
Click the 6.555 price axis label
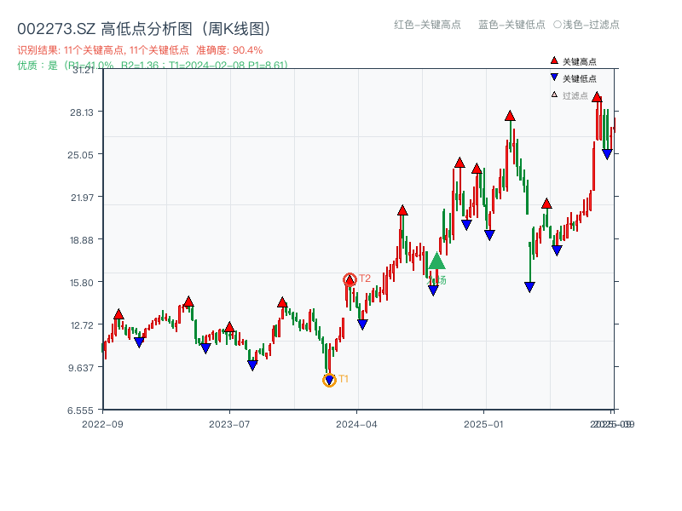(80, 411)
